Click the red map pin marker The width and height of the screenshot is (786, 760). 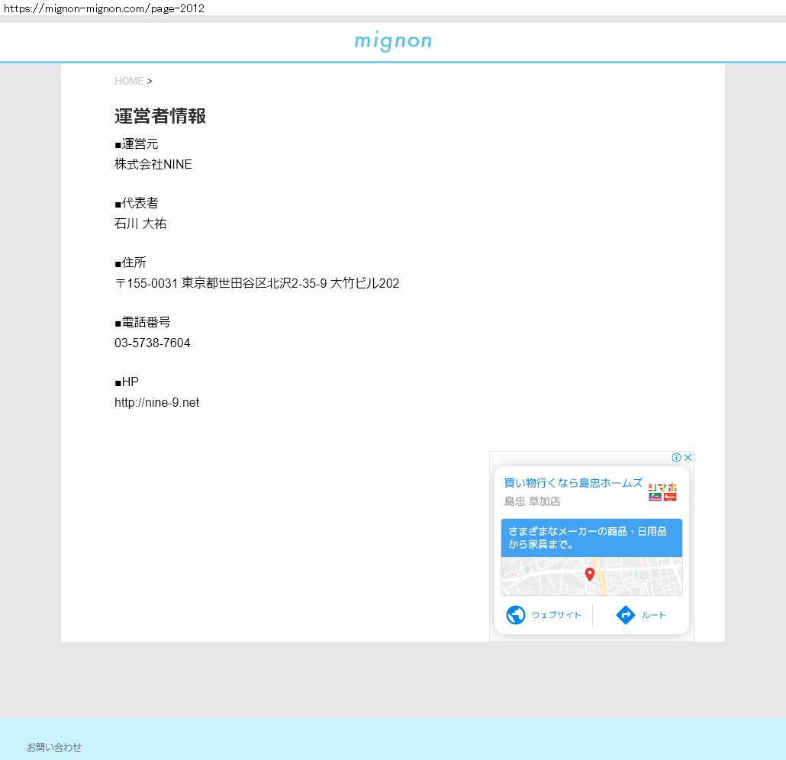click(589, 575)
